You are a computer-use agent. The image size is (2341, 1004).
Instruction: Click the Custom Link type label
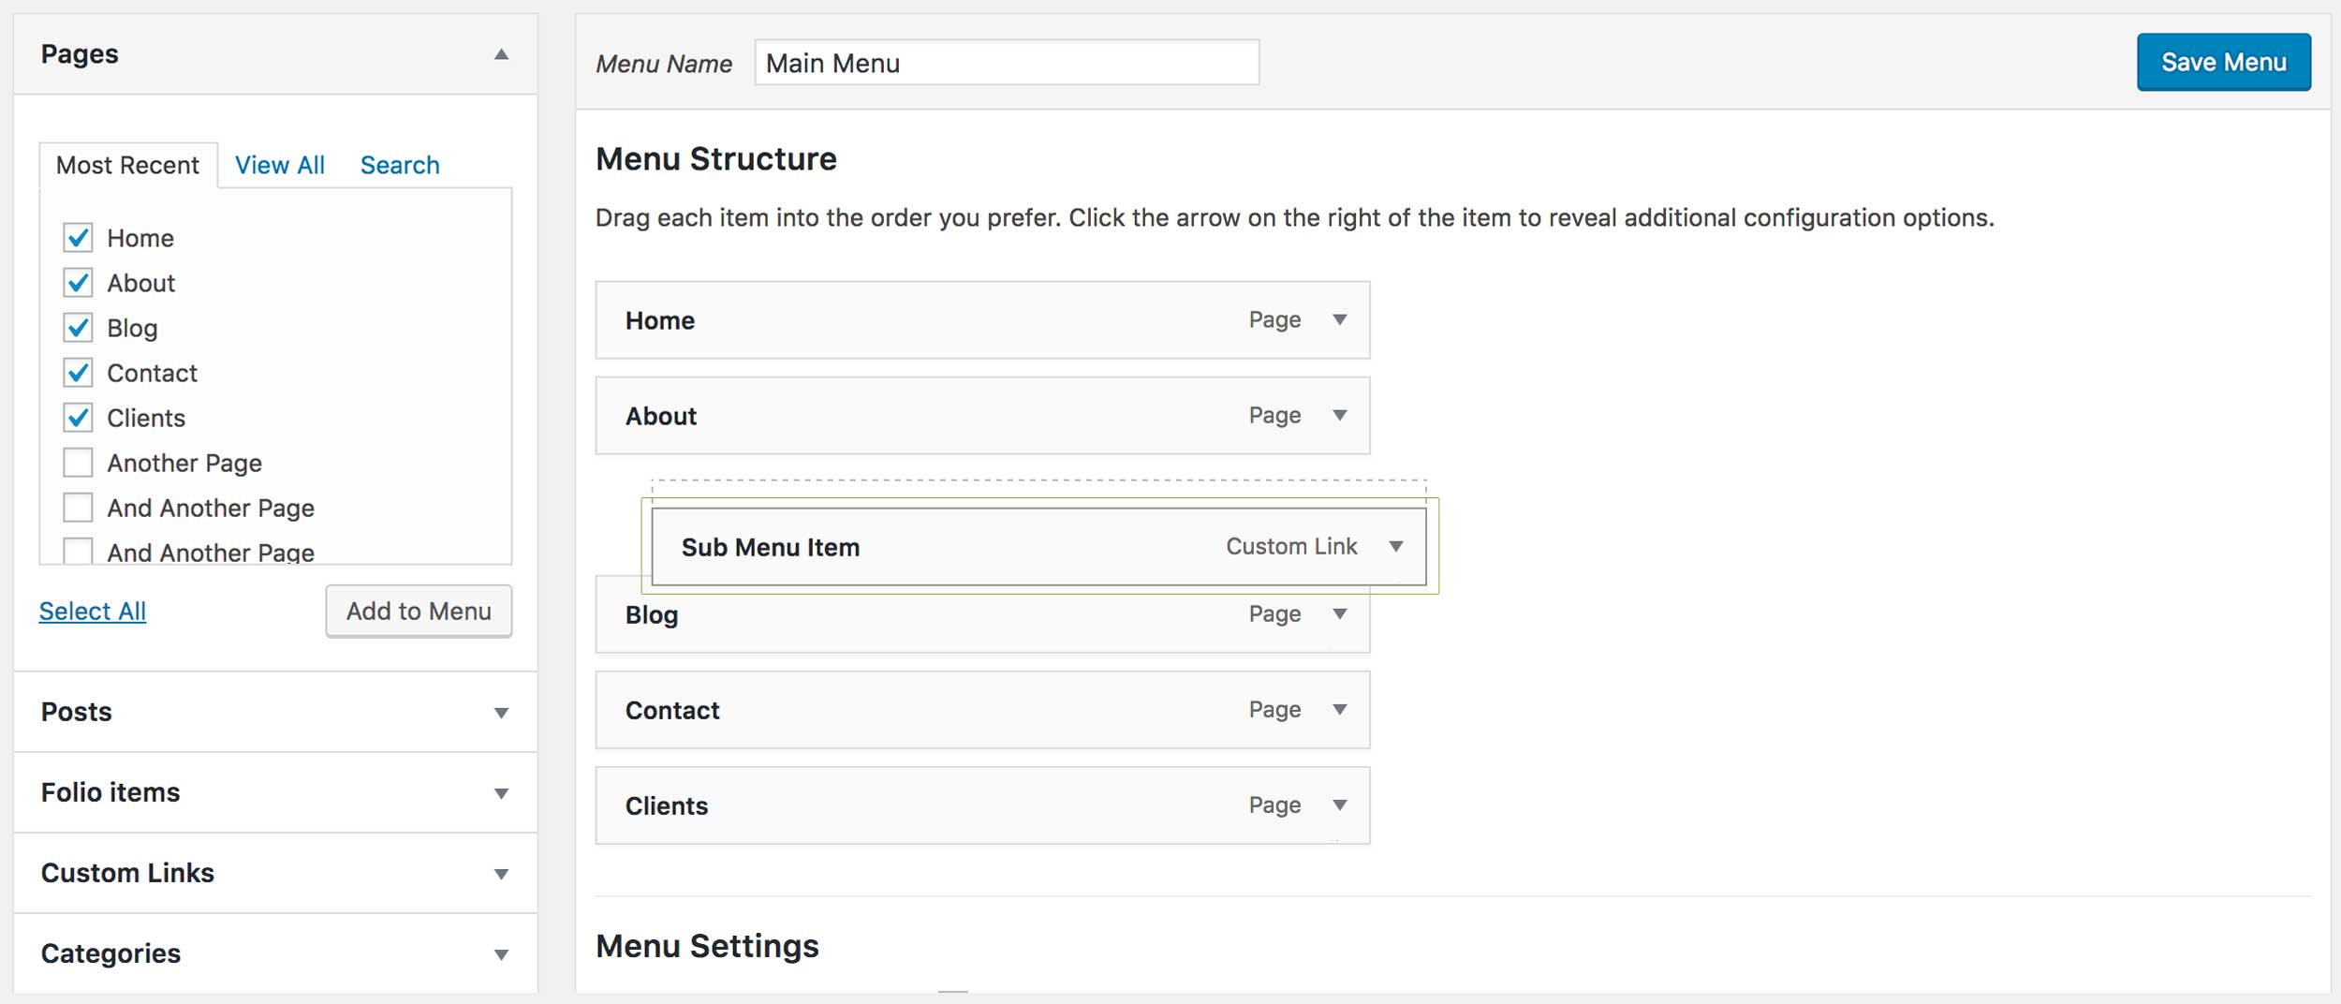point(1291,546)
